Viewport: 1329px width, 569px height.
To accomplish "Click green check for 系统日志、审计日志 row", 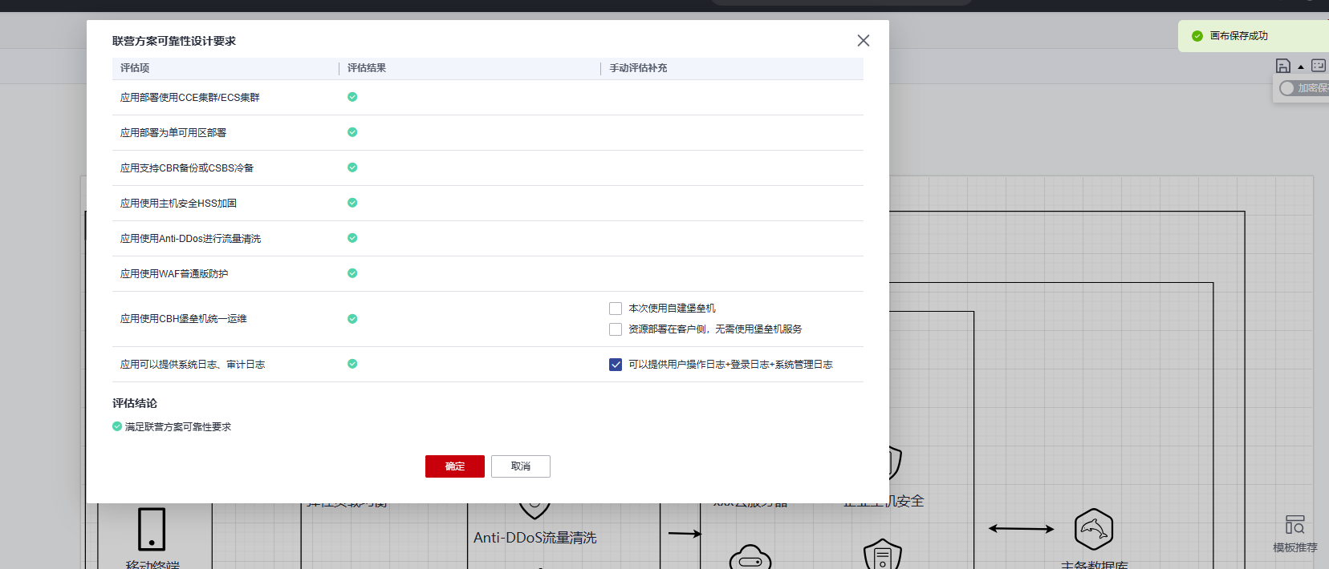I will pyautogui.click(x=352, y=364).
